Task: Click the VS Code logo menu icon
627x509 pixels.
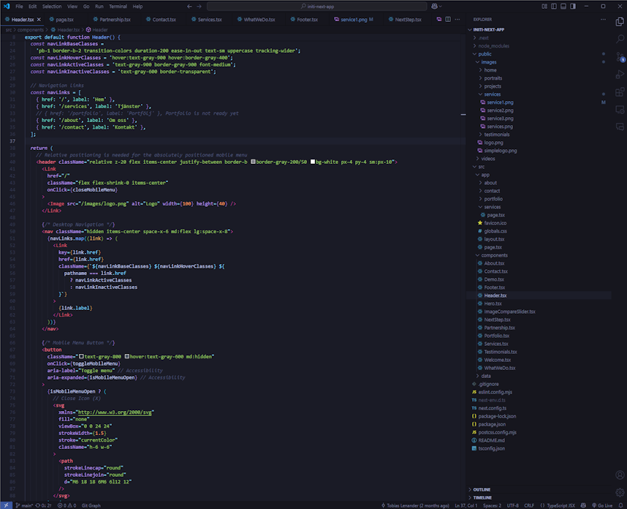Action: (x=7, y=7)
